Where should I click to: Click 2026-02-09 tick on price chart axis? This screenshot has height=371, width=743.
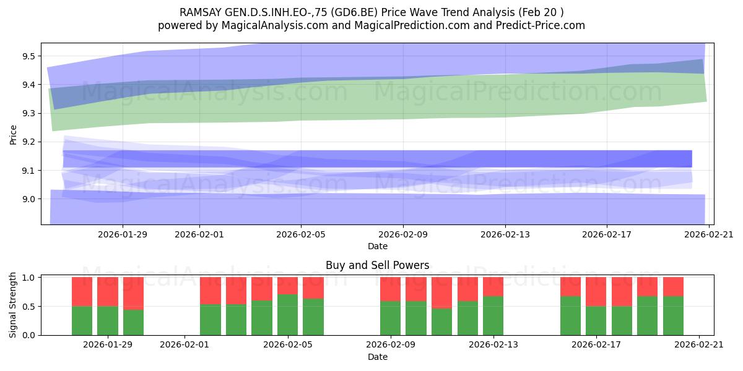click(403, 234)
